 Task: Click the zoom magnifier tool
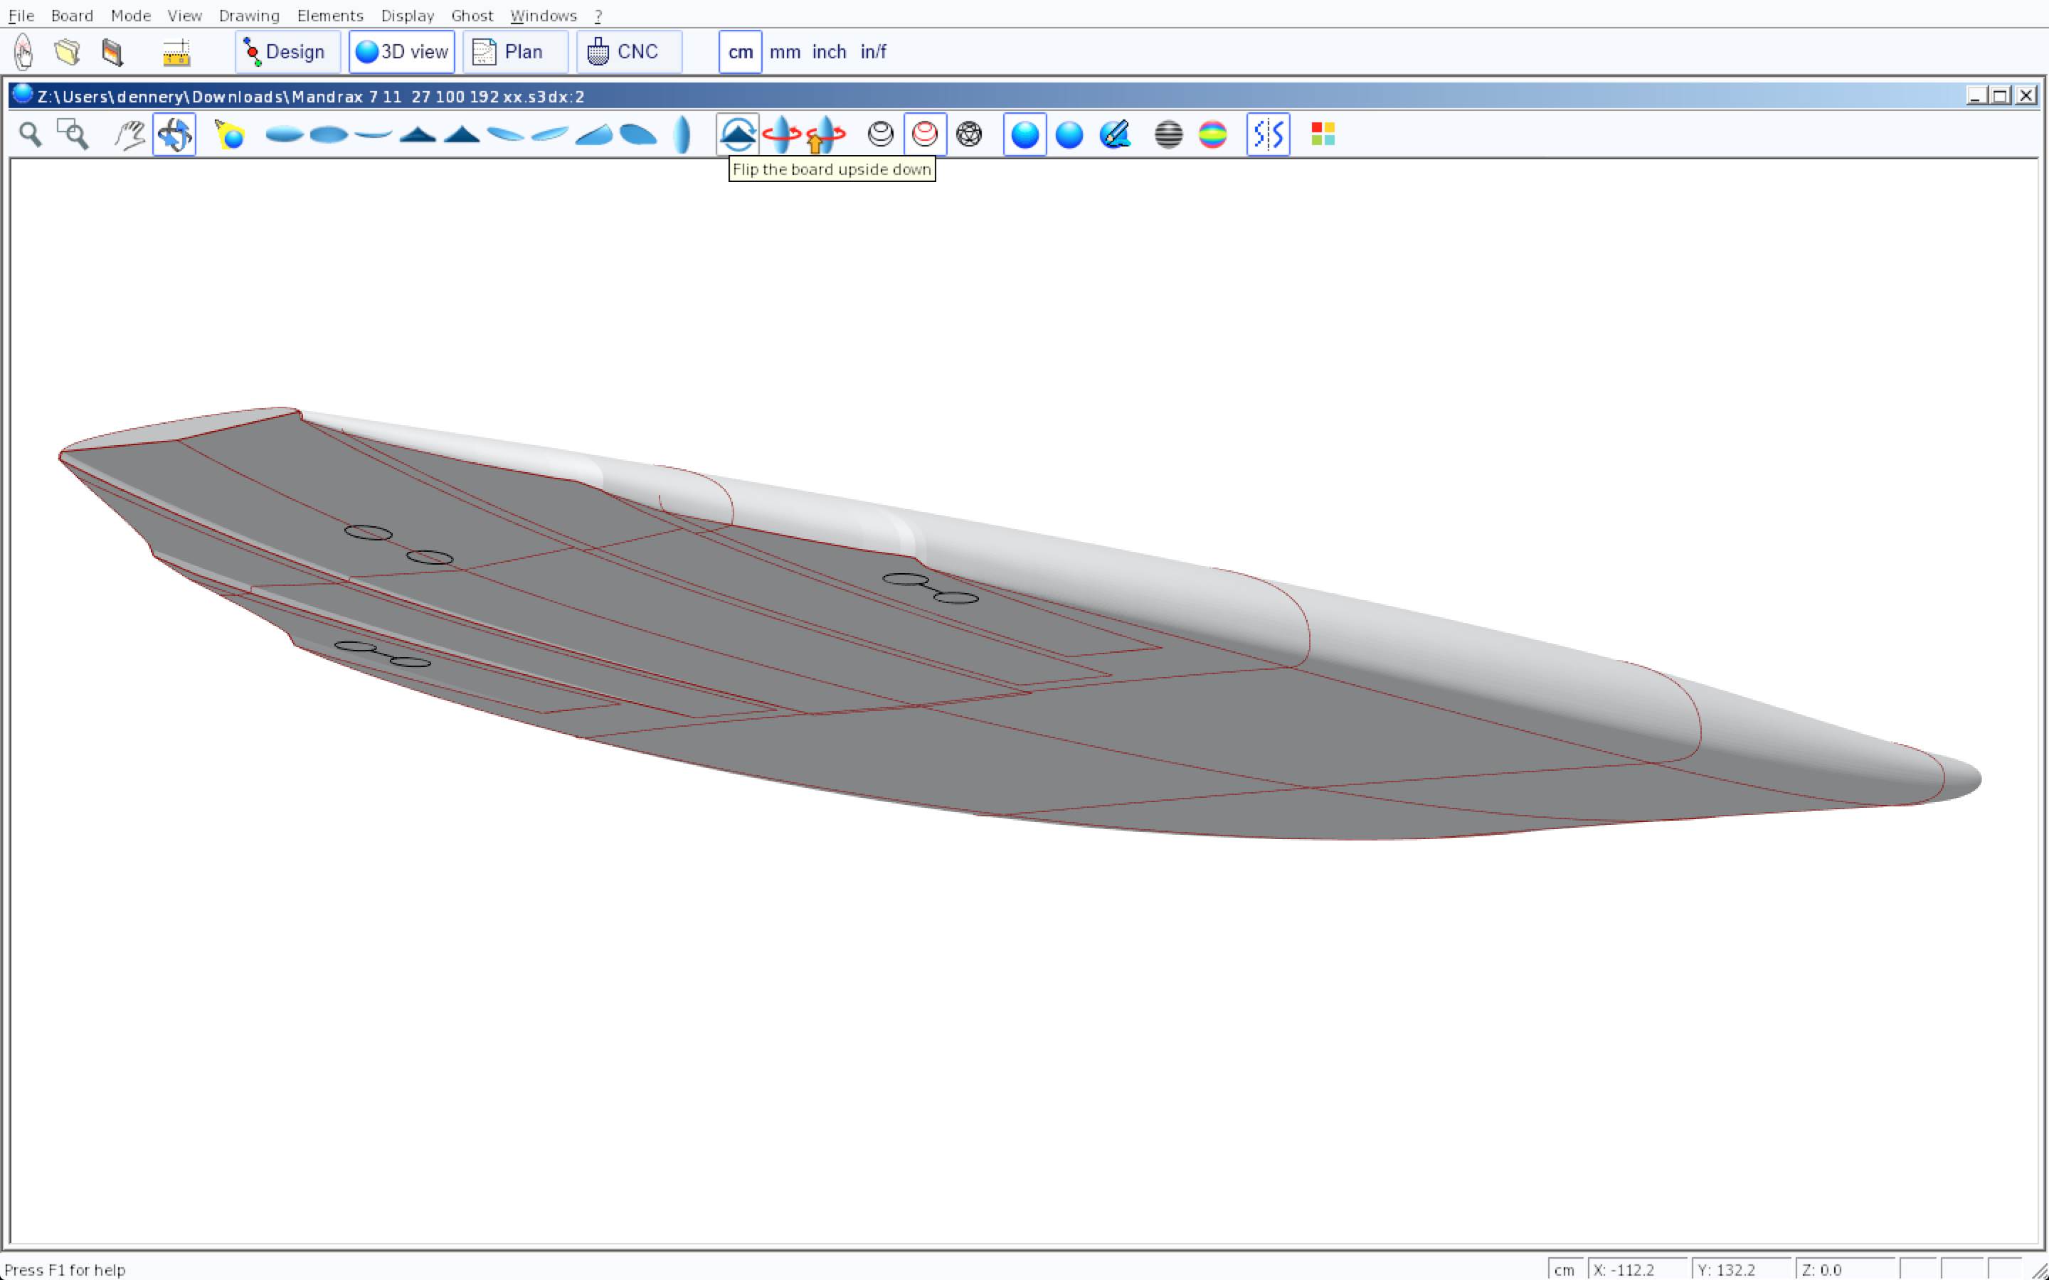tap(31, 134)
